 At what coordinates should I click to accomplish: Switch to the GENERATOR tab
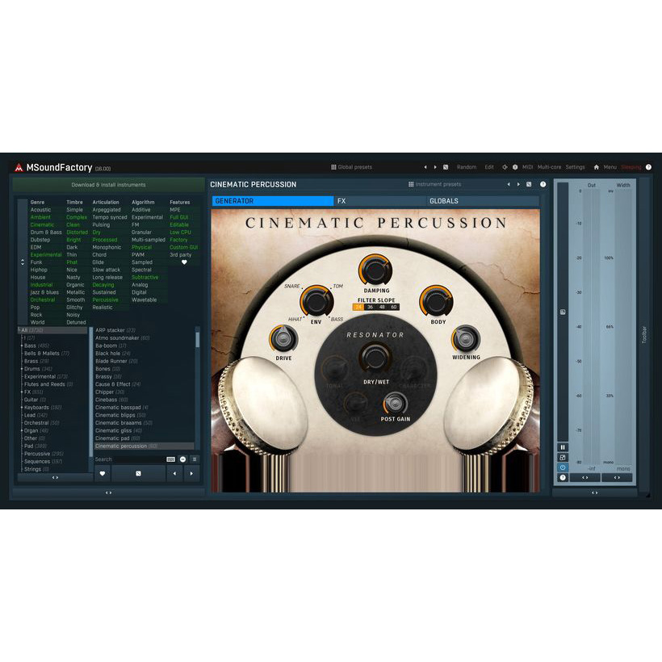point(273,201)
